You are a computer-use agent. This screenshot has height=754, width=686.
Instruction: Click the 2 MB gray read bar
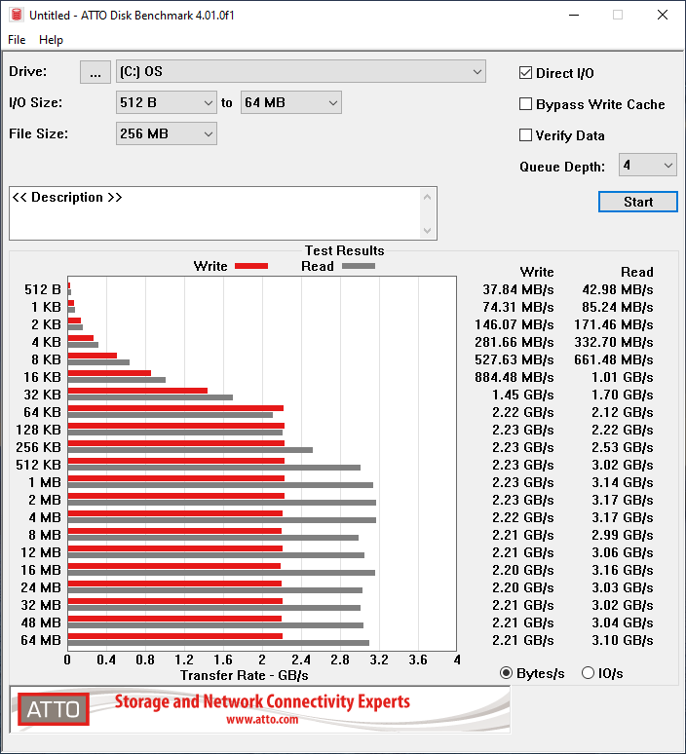coord(222,503)
